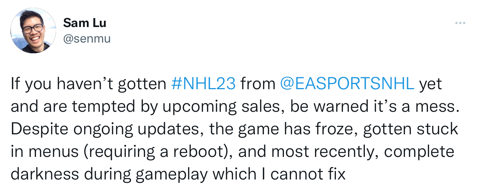Open the Sam Lu display name link
Image resolution: width=477 pixels, height=188 pixels.
85,23
